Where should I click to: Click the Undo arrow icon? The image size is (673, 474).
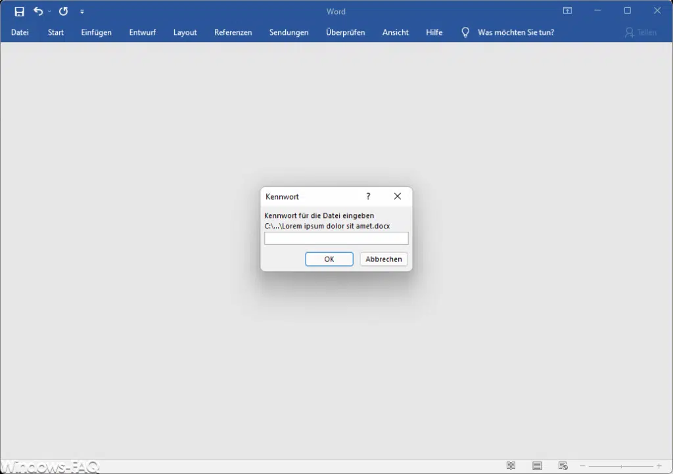[x=38, y=11]
